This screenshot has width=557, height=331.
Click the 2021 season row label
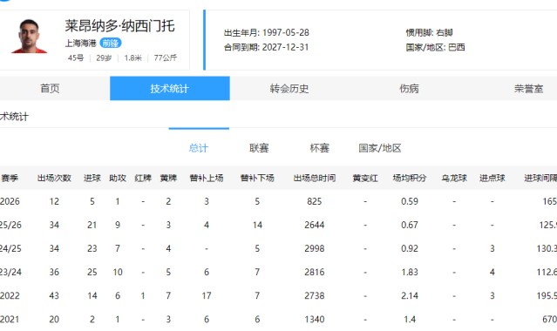click(10, 320)
